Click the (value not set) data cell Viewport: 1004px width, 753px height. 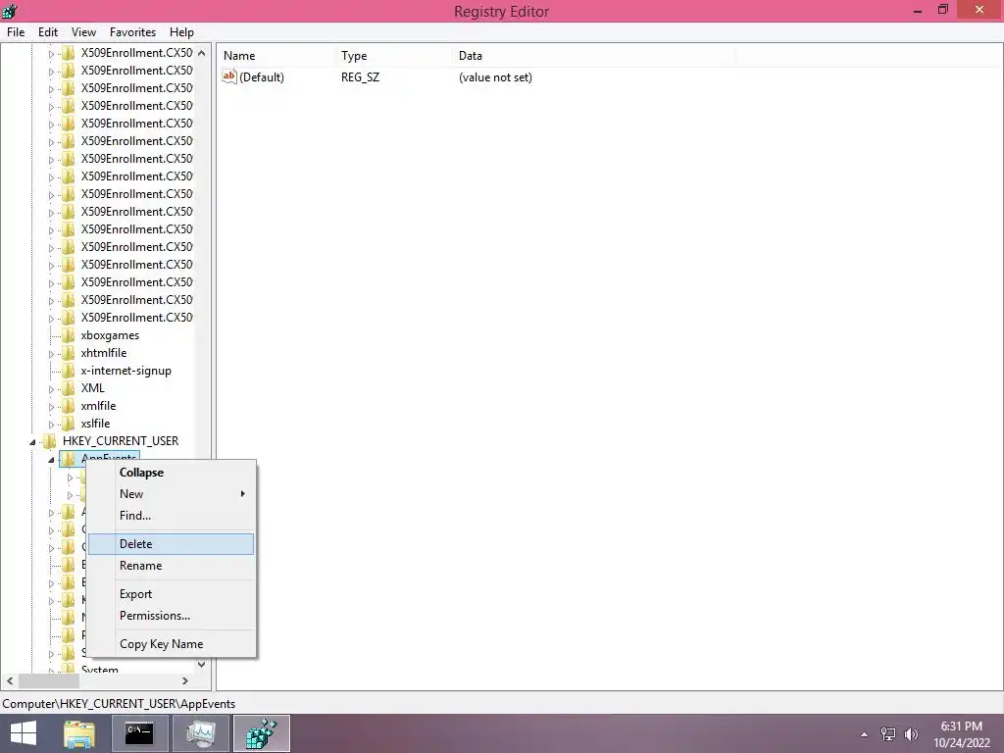495,76
